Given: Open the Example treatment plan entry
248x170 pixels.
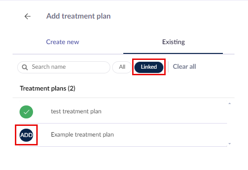Looking at the screenshot, I should pyautogui.click(x=82, y=135).
